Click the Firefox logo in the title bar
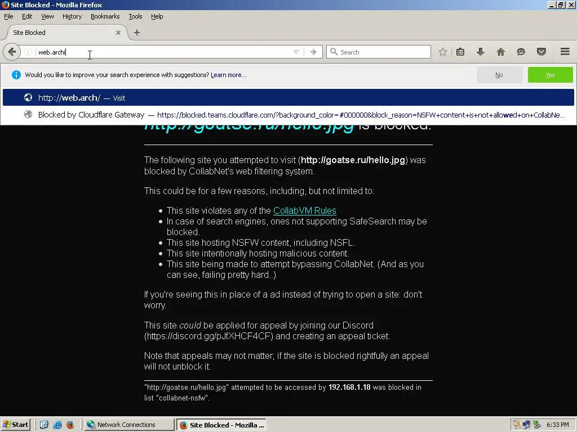 tap(5, 4)
